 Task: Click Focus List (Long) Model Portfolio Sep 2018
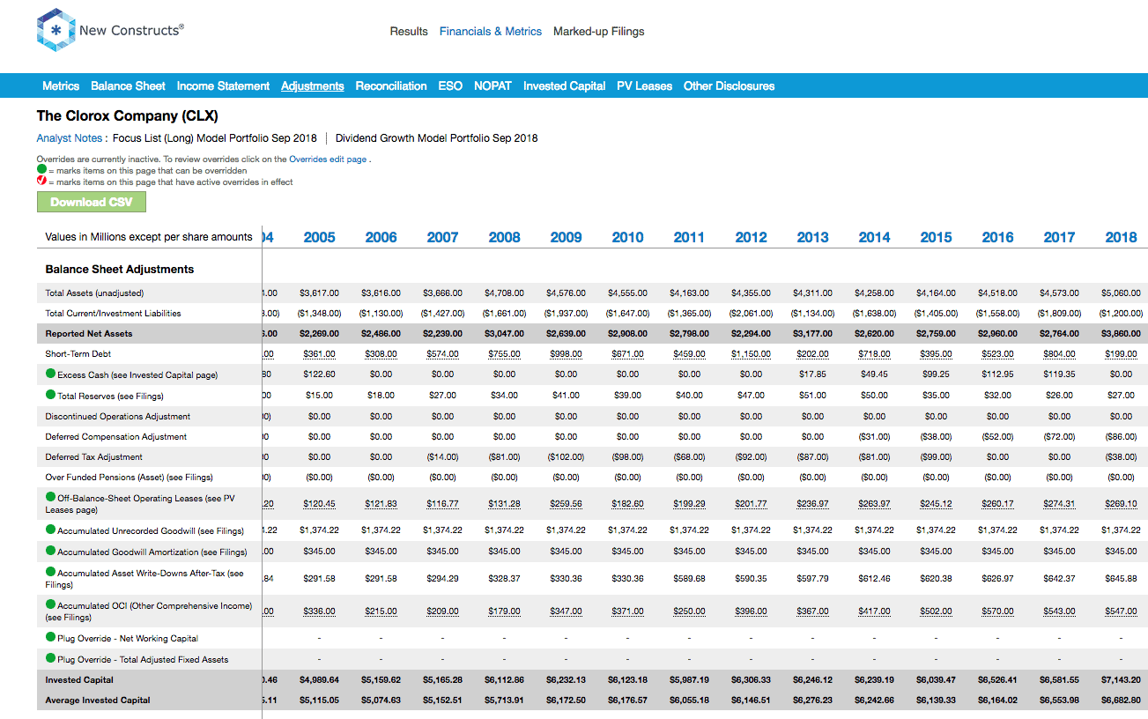pyautogui.click(x=215, y=138)
